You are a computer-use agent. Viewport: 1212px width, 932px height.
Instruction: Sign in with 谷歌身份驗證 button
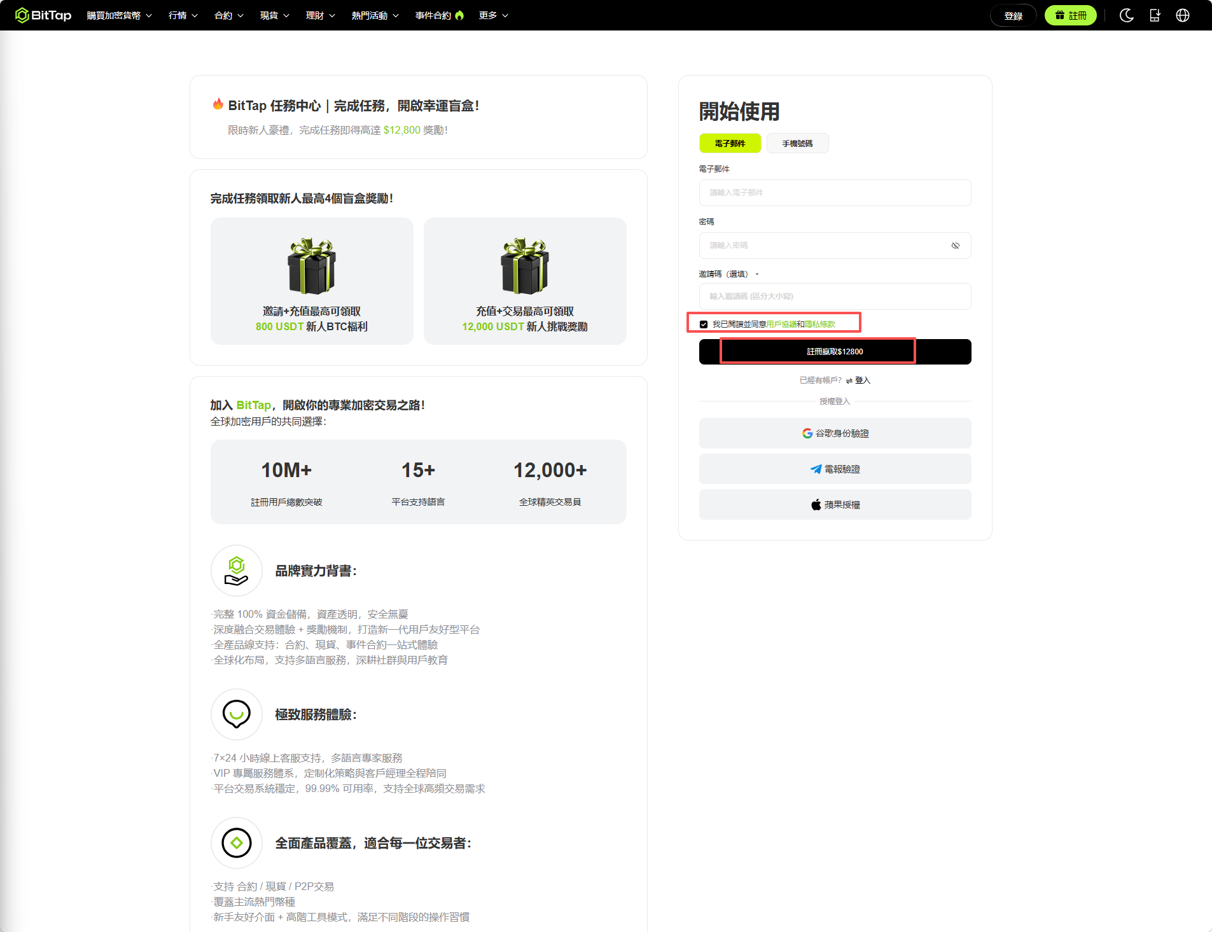pos(835,433)
